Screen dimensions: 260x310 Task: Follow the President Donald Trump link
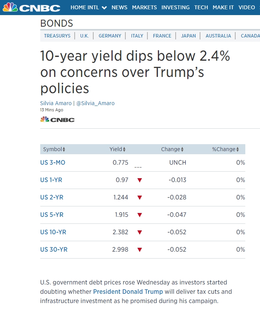tap(128, 291)
